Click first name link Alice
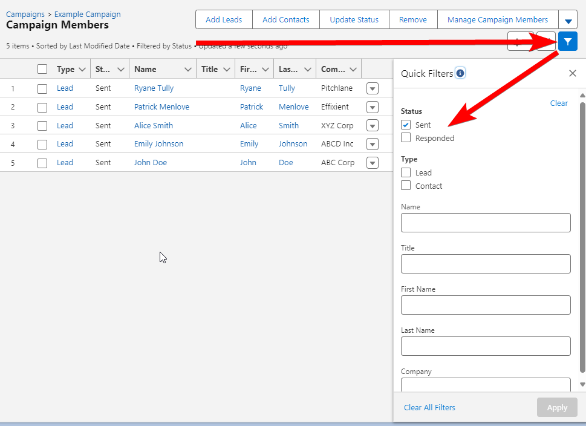The image size is (586, 426). point(248,126)
